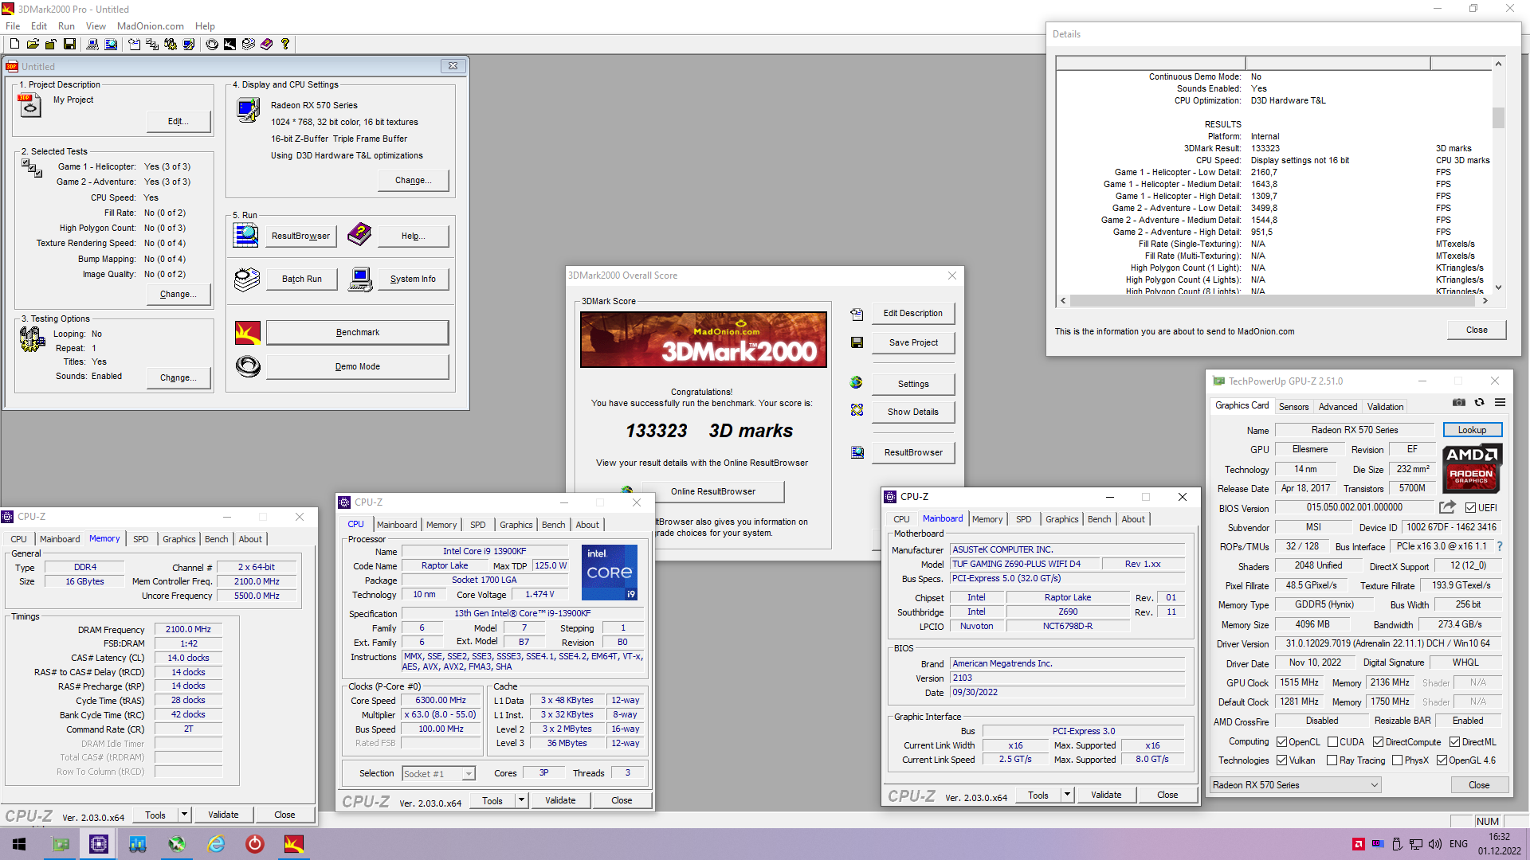Screen dimensions: 1530x860
Task: Click the Lookup button in GPU-Z
Action: click(1472, 430)
